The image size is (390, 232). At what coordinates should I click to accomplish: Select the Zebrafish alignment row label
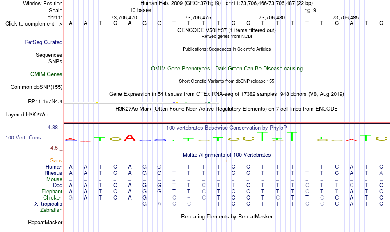(51, 210)
